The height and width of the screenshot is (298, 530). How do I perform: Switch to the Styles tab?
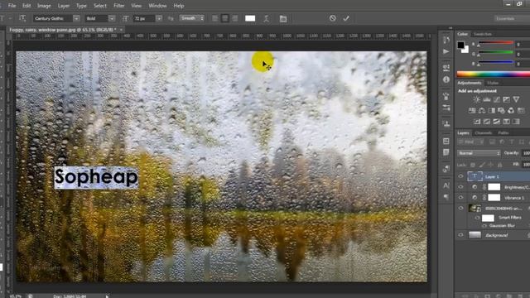[493, 83]
